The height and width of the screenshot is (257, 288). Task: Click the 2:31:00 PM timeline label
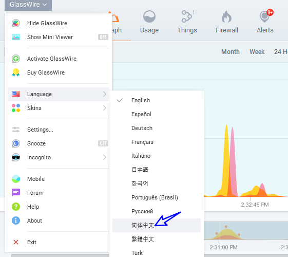click(x=223, y=247)
